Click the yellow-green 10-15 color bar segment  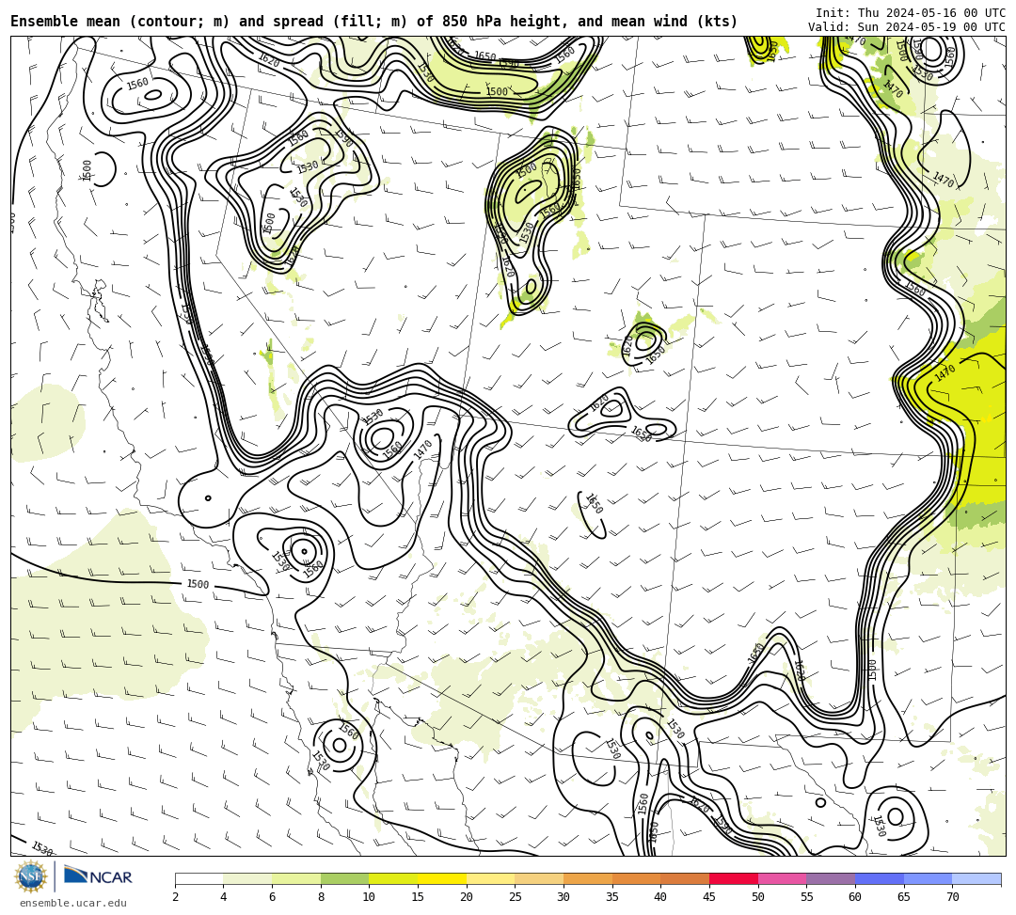(393, 878)
